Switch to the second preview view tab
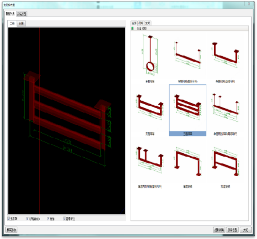The image size is (257, 239). [x=21, y=24]
